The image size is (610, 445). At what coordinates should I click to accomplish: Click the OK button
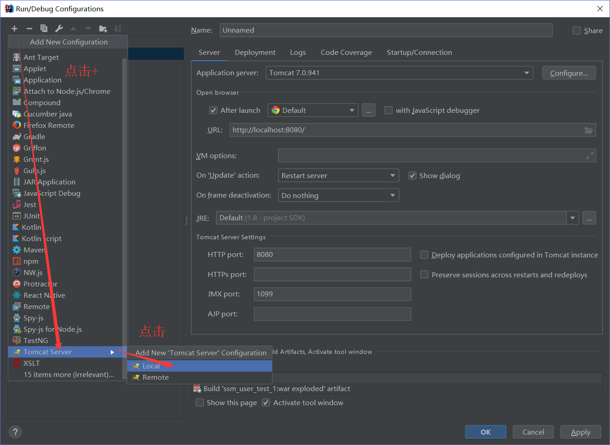pyautogui.click(x=486, y=432)
